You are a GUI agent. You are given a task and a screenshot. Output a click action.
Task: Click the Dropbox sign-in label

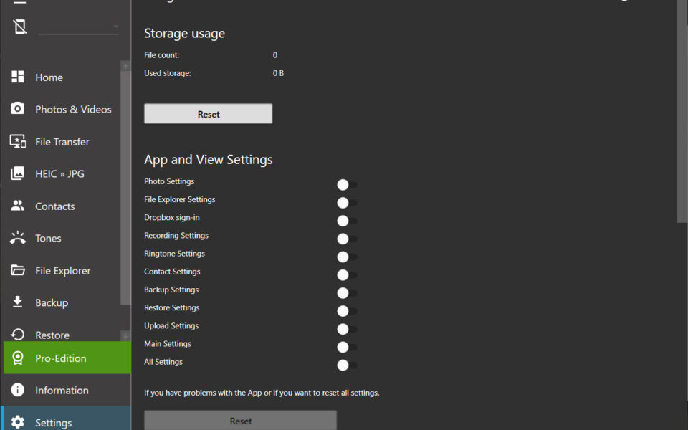tap(171, 218)
